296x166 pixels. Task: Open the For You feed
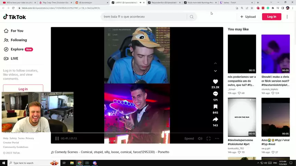tap(17, 31)
